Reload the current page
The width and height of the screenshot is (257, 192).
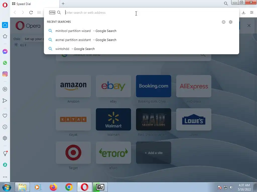[x=31, y=12]
